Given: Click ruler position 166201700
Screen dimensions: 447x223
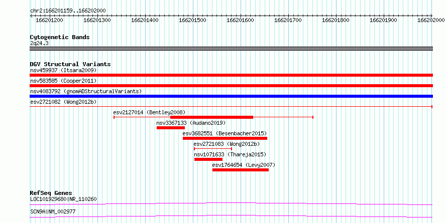Looking at the screenshot, I should (x=288, y=20).
